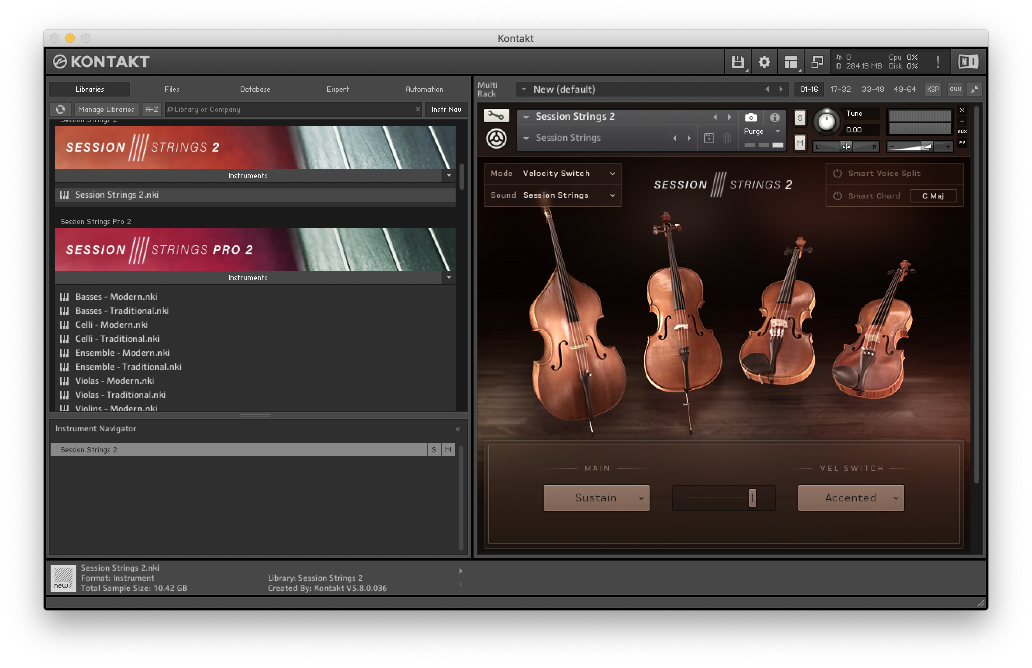The image size is (1032, 668).
Task: Delete snapshot with the trash icon
Action: point(727,138)
